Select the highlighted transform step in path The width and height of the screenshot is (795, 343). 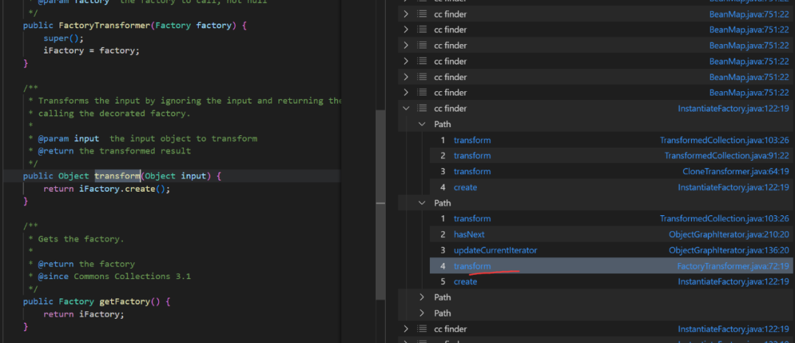pos(472,266)
